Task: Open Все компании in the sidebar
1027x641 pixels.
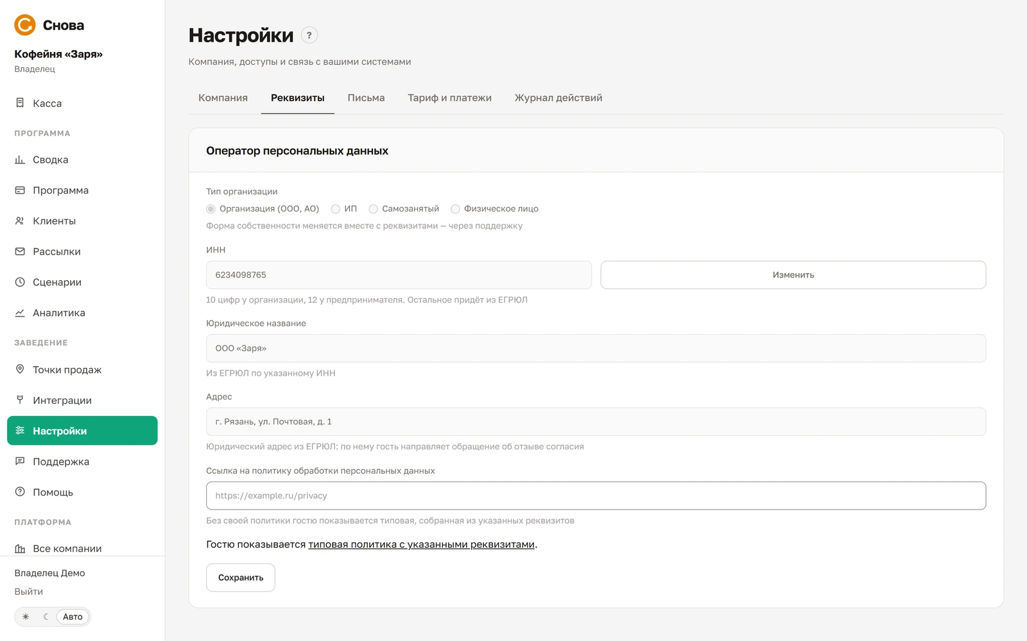Action: [82, 549]
